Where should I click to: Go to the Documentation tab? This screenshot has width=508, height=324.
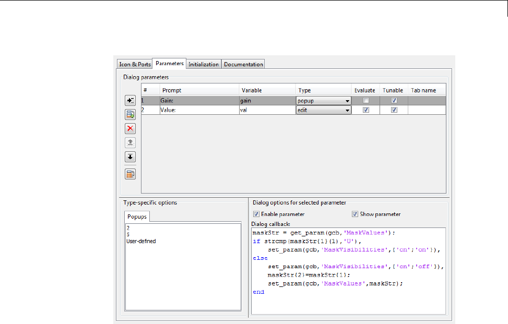243,64
